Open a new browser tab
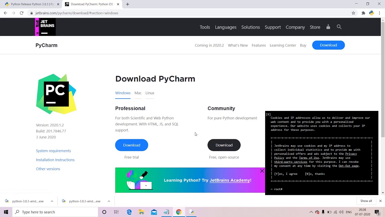 click(x=128, y=4)
